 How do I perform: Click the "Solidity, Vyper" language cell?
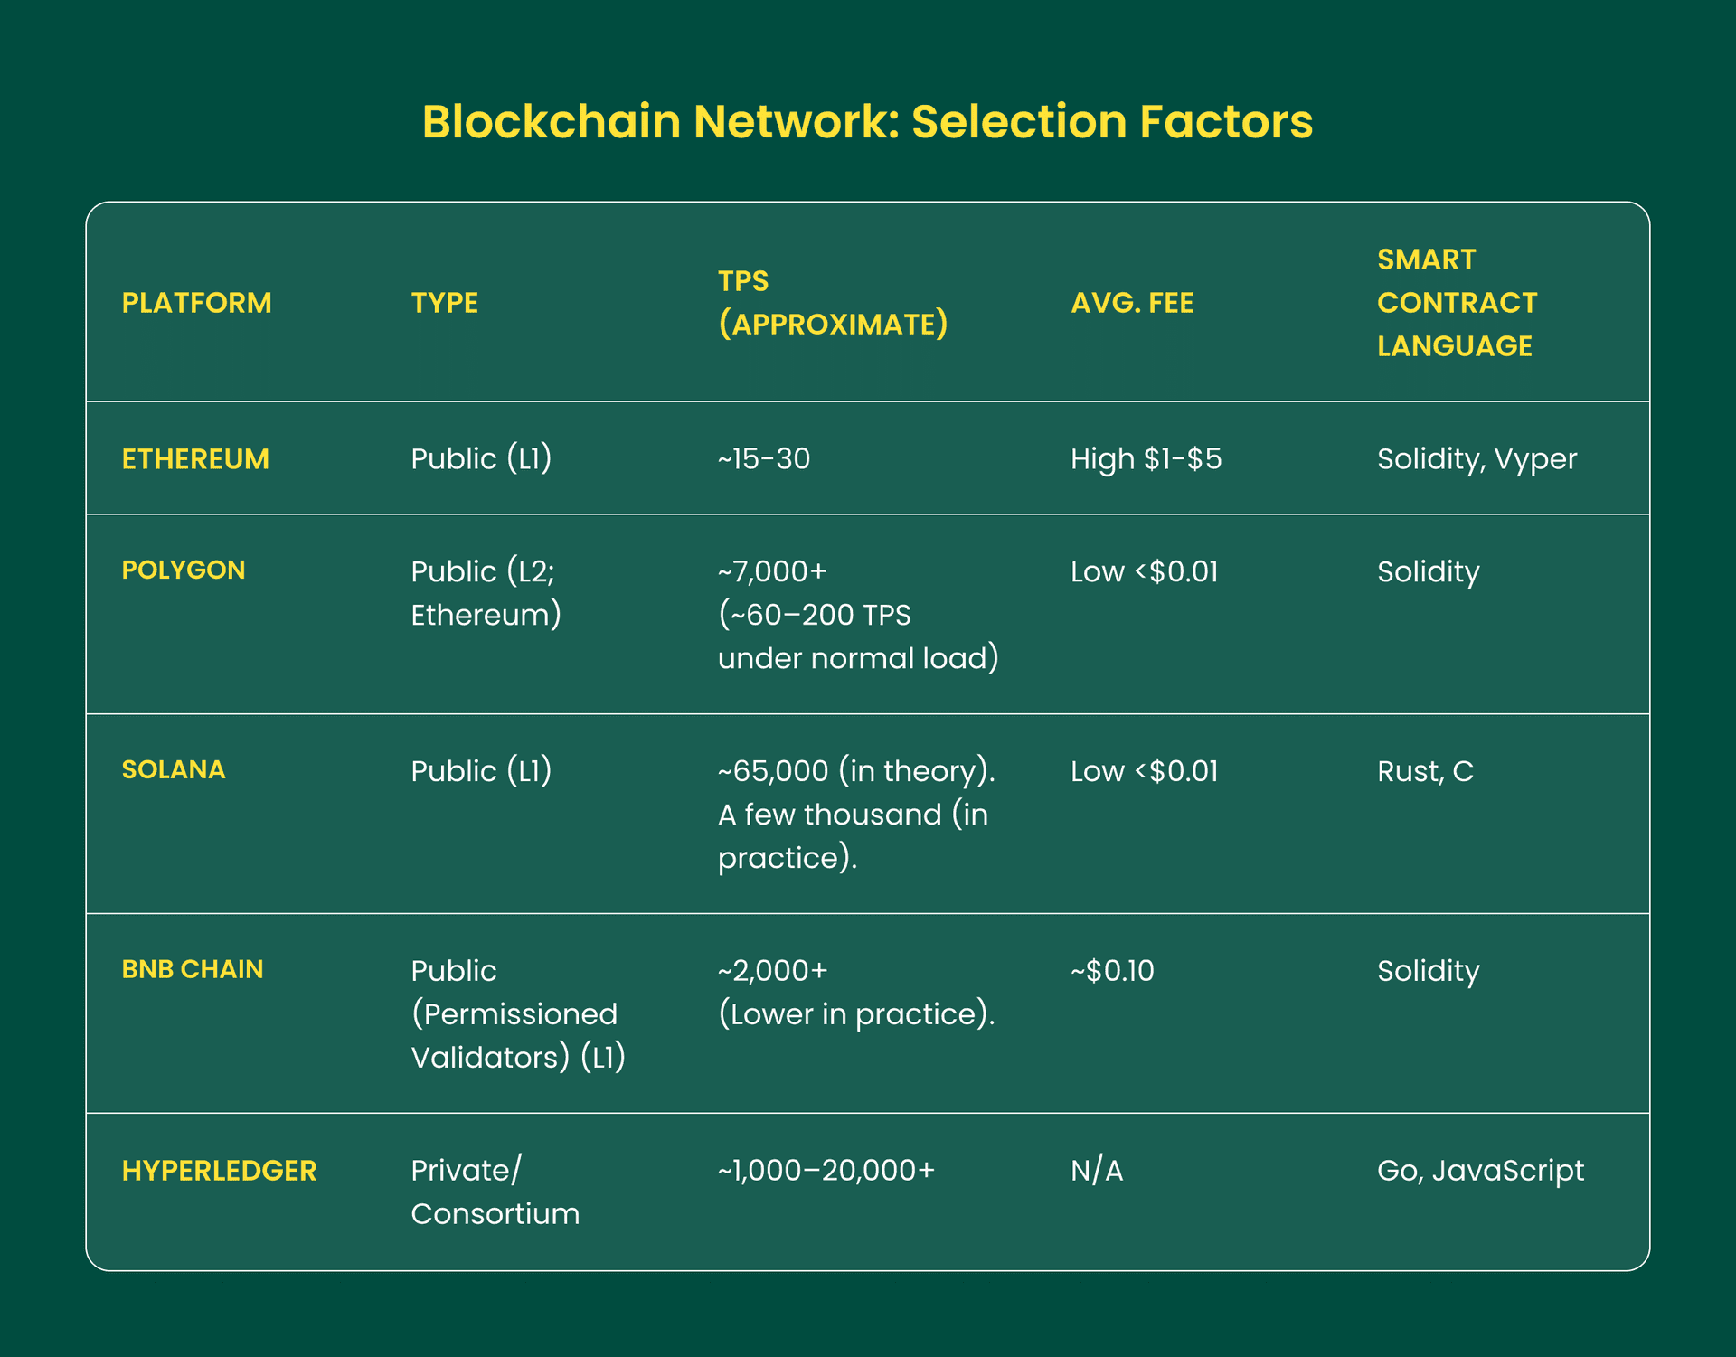[x=1477, y=459]
